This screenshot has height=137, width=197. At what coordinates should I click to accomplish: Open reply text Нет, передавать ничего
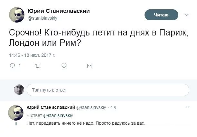pos(86,123)
